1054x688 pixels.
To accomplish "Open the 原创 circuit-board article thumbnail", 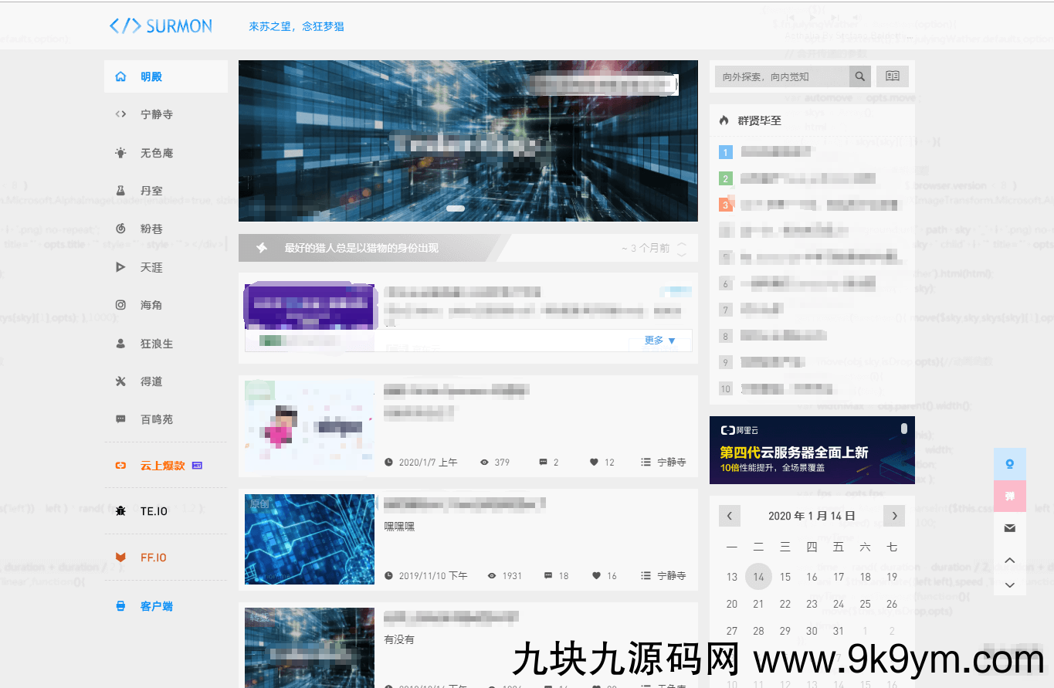I will [310, 539].
